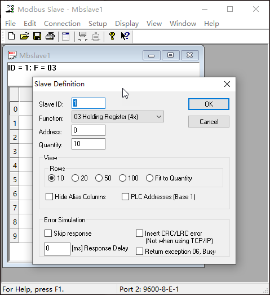Open the File menu

[x=10, y=24]
